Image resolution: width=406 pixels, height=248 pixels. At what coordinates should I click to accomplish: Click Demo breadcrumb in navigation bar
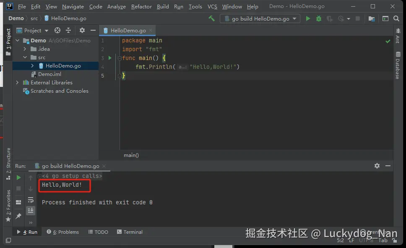[x=16, y=18]
